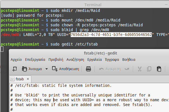Viewport: 169px width, 112px height.
Task: Minimize the Terminal window
Action: pos(166,5)
